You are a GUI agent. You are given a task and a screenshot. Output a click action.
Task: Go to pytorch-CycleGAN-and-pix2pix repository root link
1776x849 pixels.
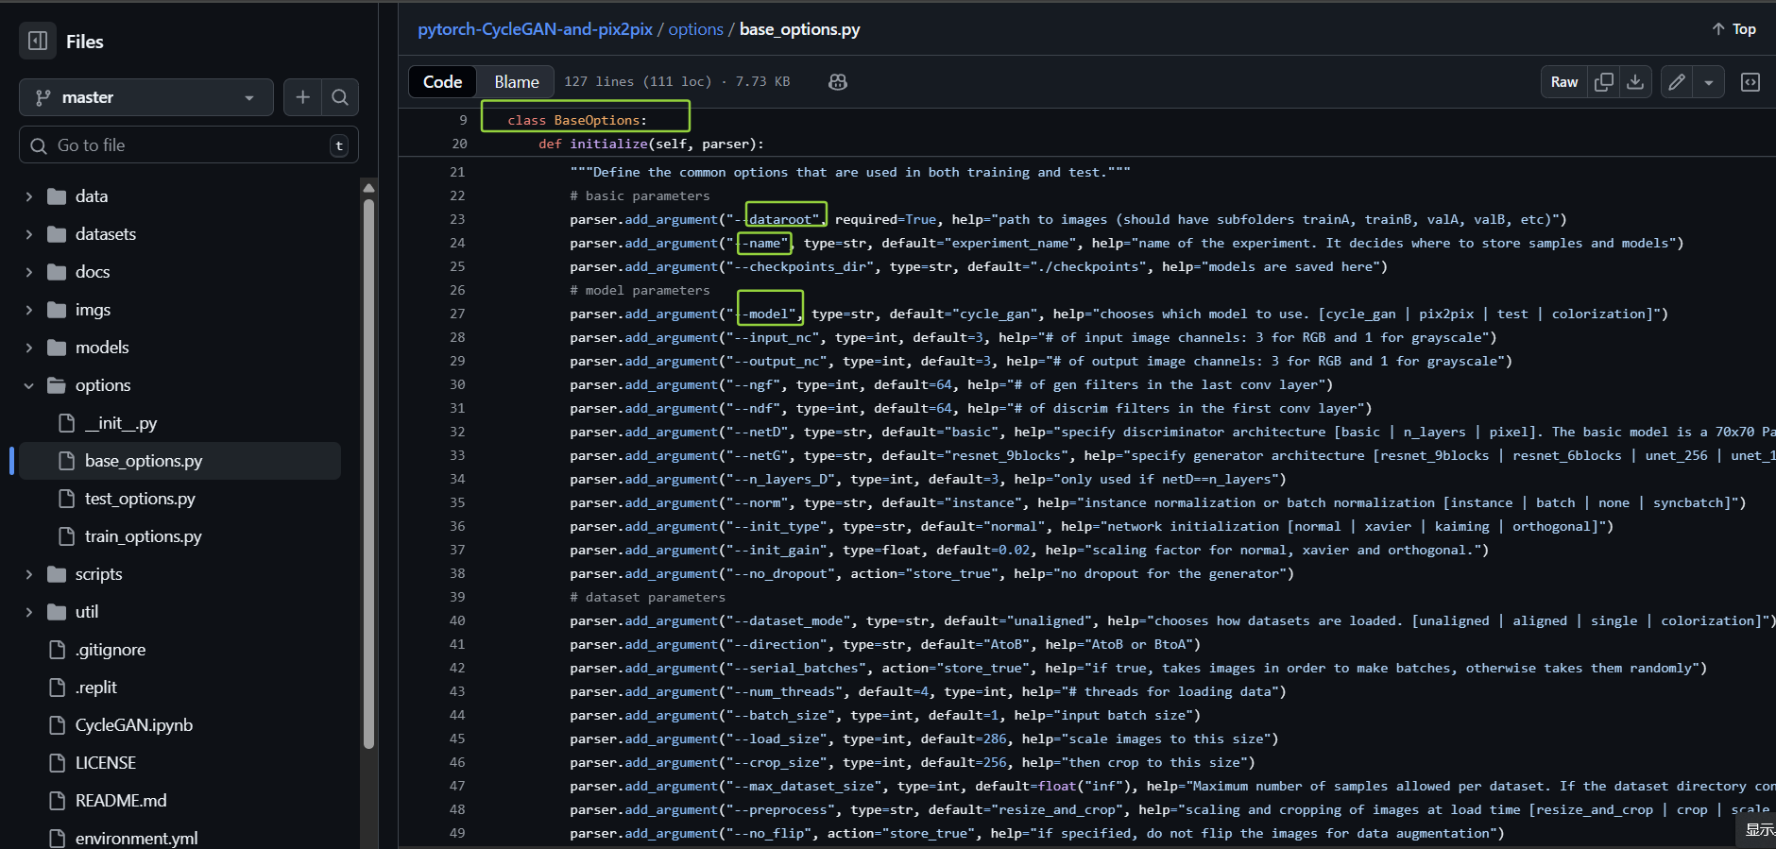coord(535,29)
